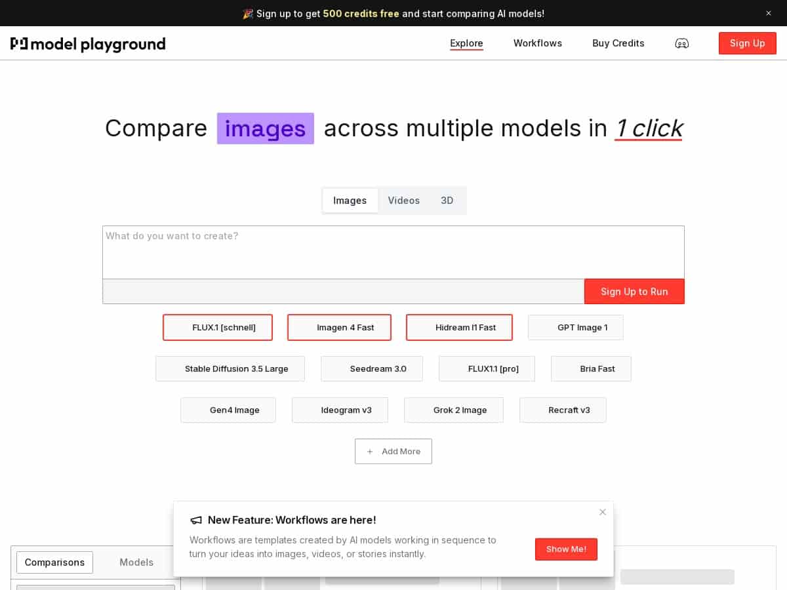Deselect the Hidream I1 Fast model
The height and width of the screenshot is (590, 787).
pos(459,327)
